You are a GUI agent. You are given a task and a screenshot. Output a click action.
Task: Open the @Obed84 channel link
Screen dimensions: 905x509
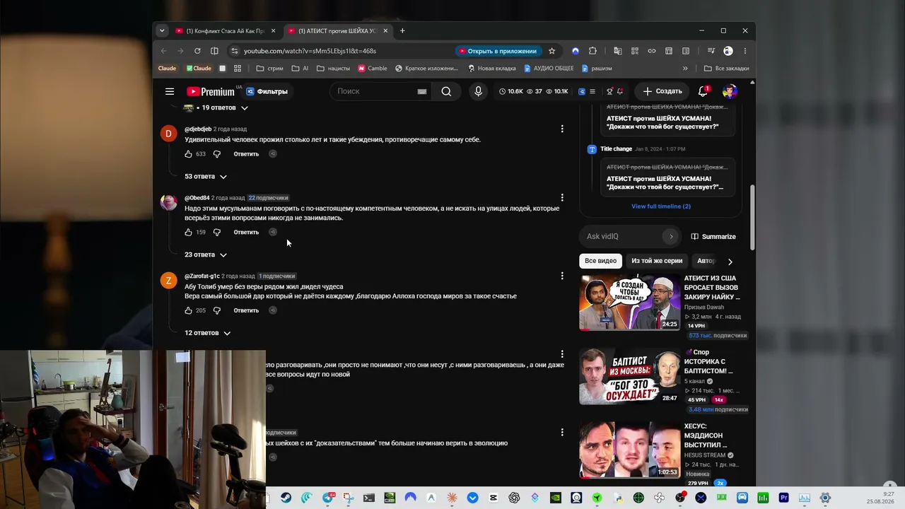click(197, 198)
